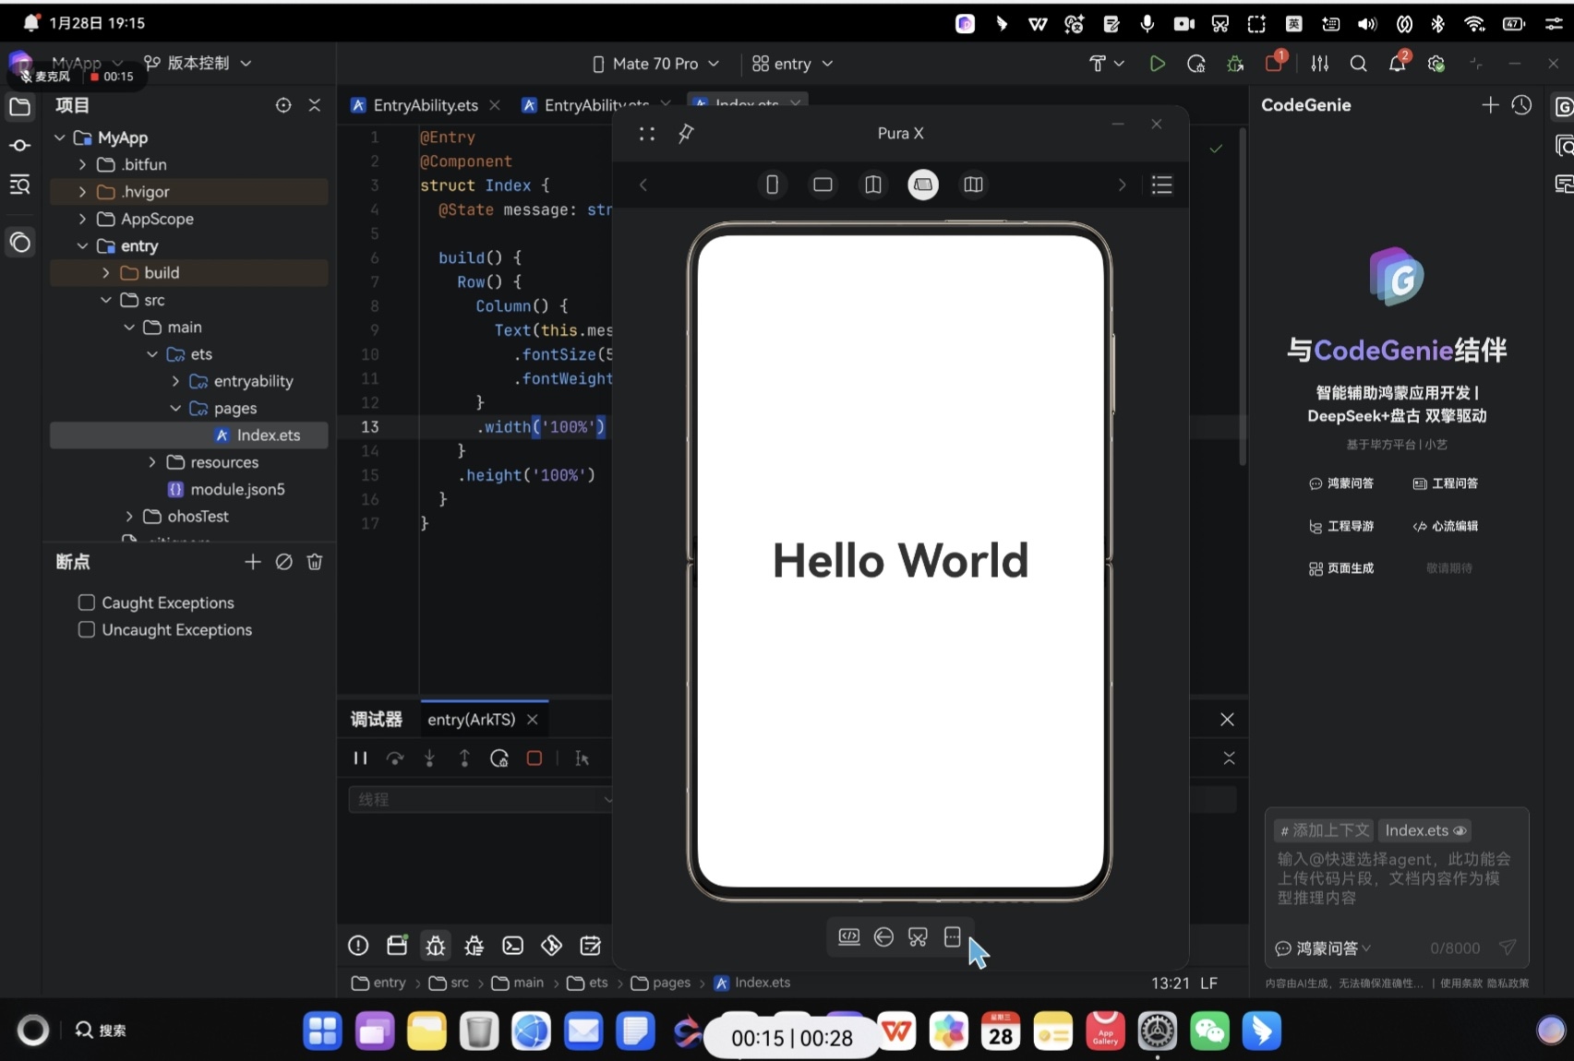
Task: Expand the resources folder in project tree
Action: (x=152, y=462)
